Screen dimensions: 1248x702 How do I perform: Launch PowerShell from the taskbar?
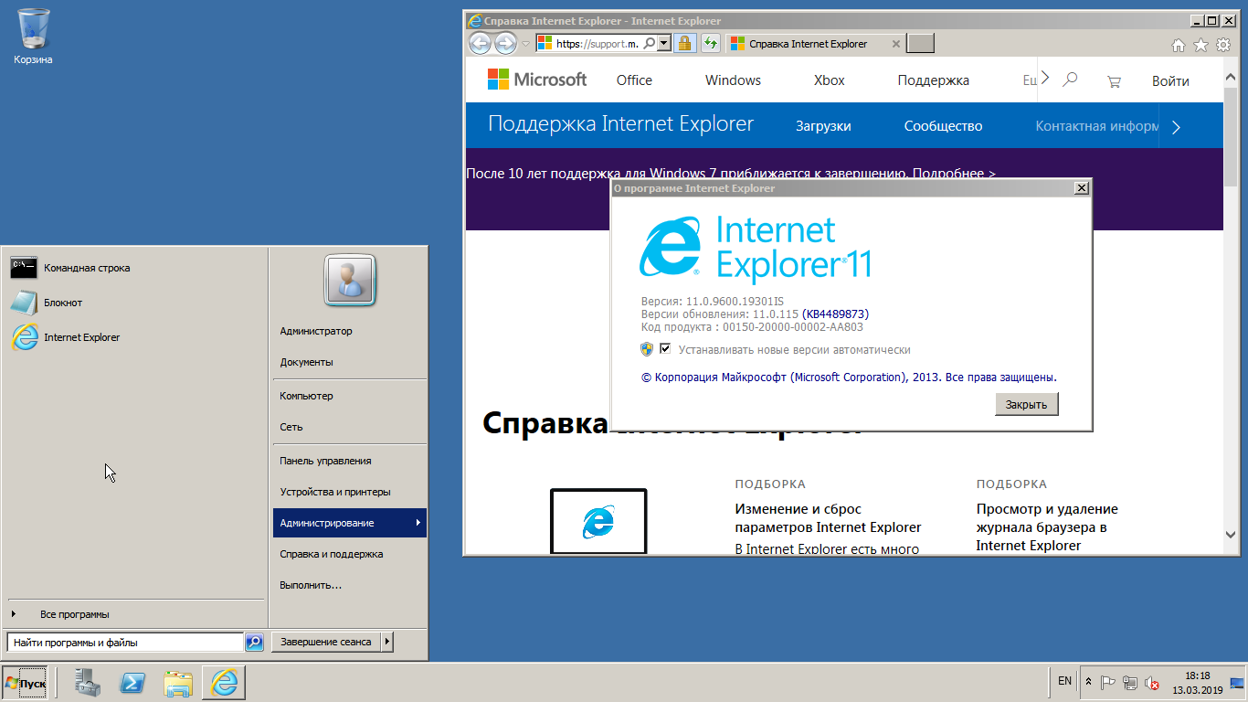coord(133,683)
